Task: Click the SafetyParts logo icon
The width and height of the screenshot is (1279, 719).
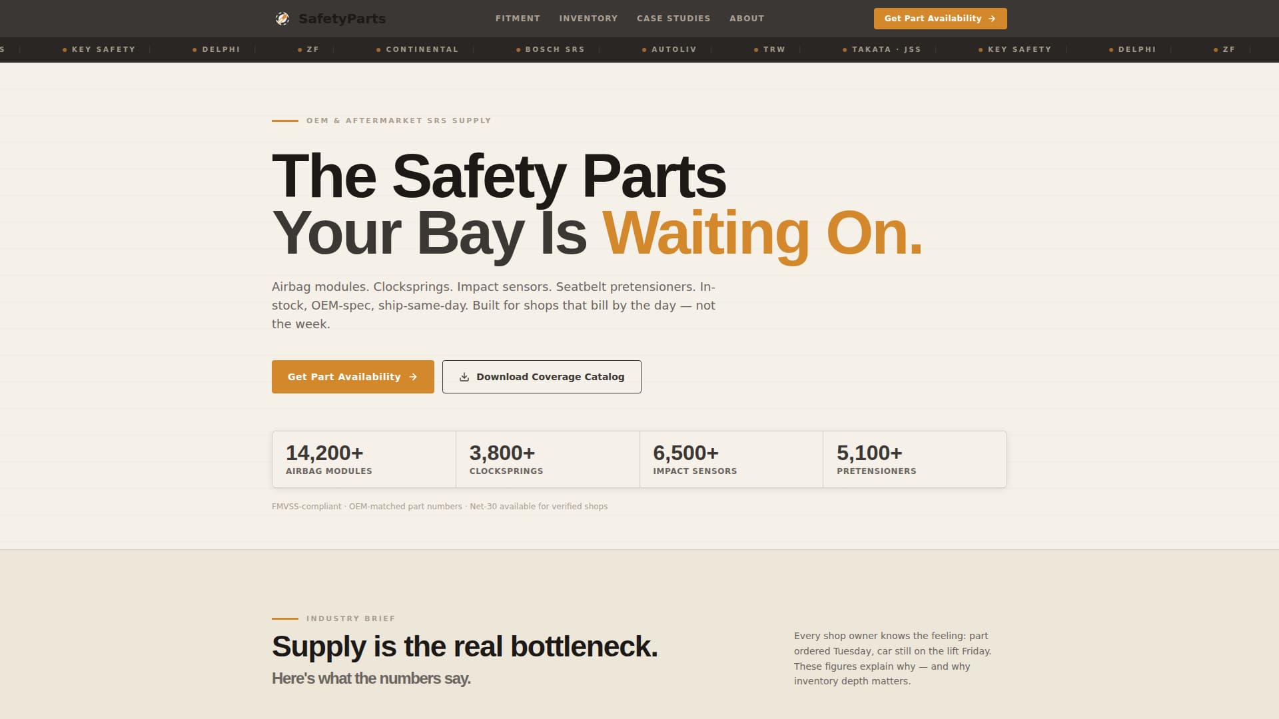Action: pyautogui.click(x=283, y=18)
